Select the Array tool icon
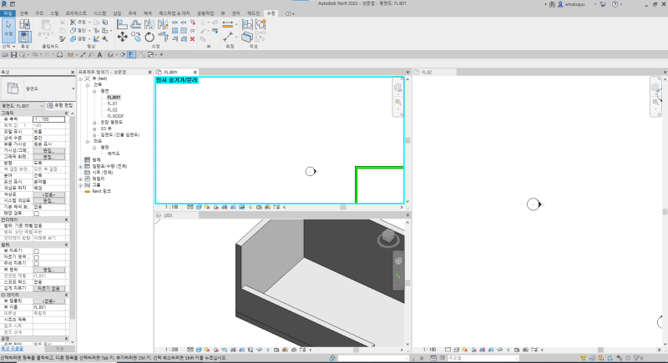The height and width of the screenshot is (363, 668). [x=175, y=31]
